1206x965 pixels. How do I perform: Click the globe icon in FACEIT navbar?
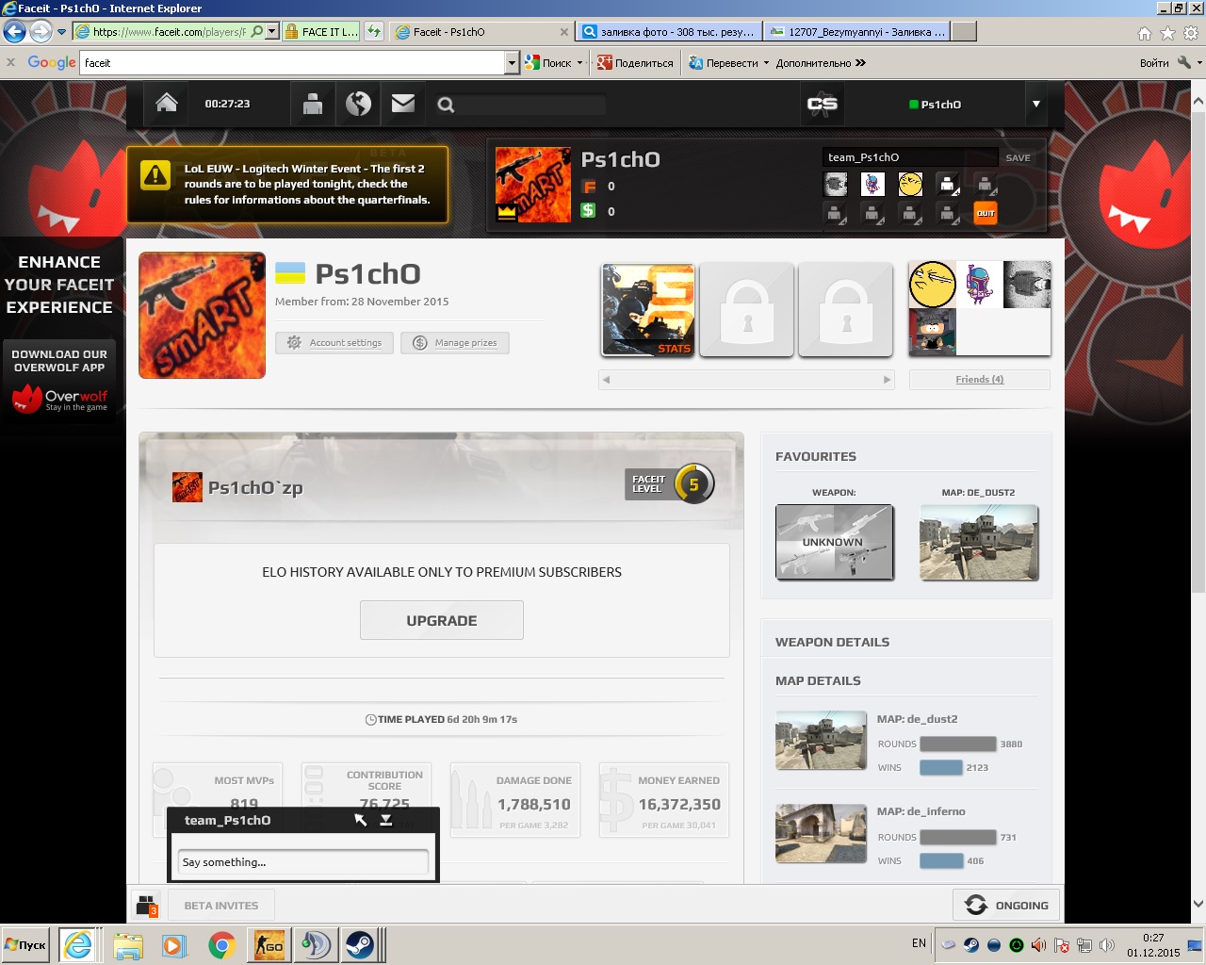click(358, 104)
